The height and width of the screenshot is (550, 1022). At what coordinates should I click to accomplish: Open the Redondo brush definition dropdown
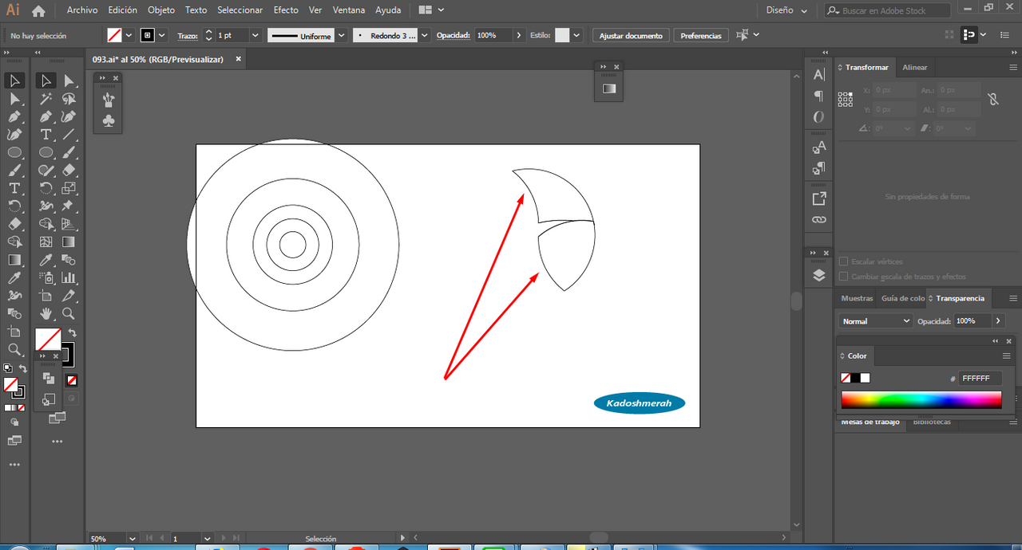(x=424, y=36)
